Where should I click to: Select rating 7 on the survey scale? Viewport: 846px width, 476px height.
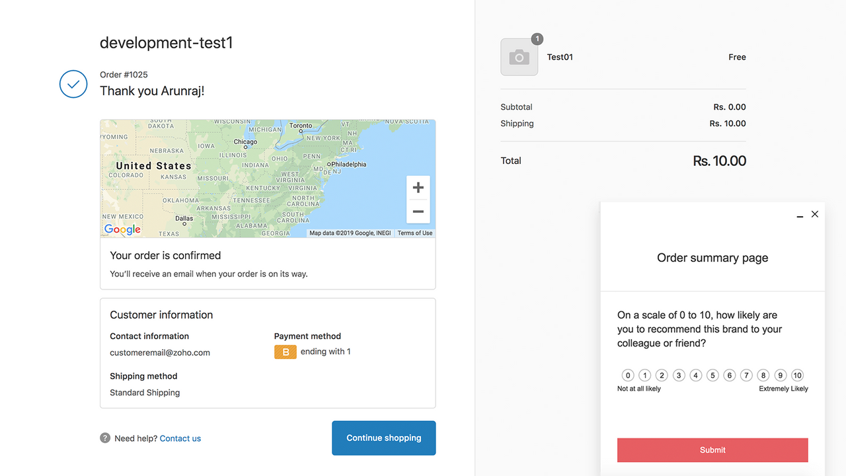[x=746, y=375]
